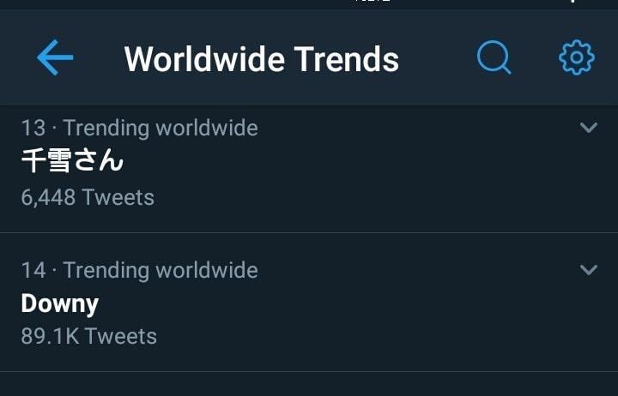Click the divider between 千雪さん and Downy

point(309,232)
